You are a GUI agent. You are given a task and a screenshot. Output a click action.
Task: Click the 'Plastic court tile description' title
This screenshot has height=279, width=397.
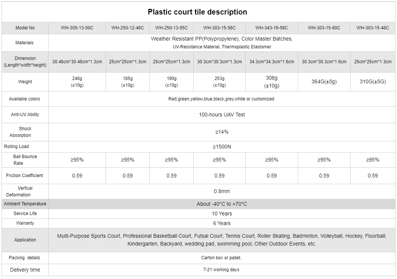coord(197,12)
